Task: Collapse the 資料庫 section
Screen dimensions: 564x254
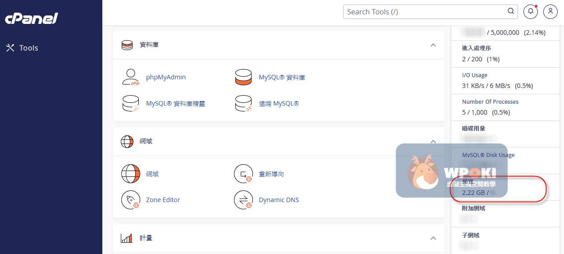Action: coord(433,45)
